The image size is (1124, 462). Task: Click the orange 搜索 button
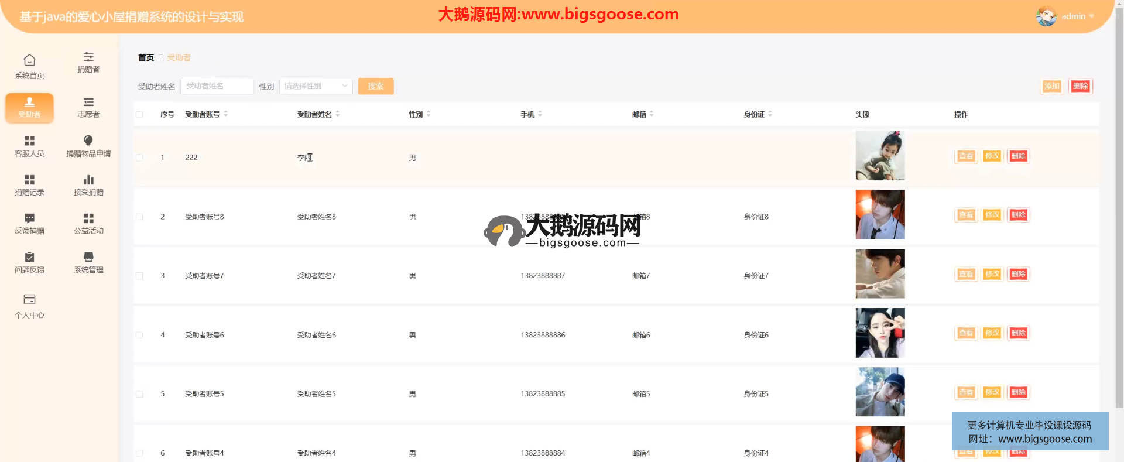click(376, 86)
